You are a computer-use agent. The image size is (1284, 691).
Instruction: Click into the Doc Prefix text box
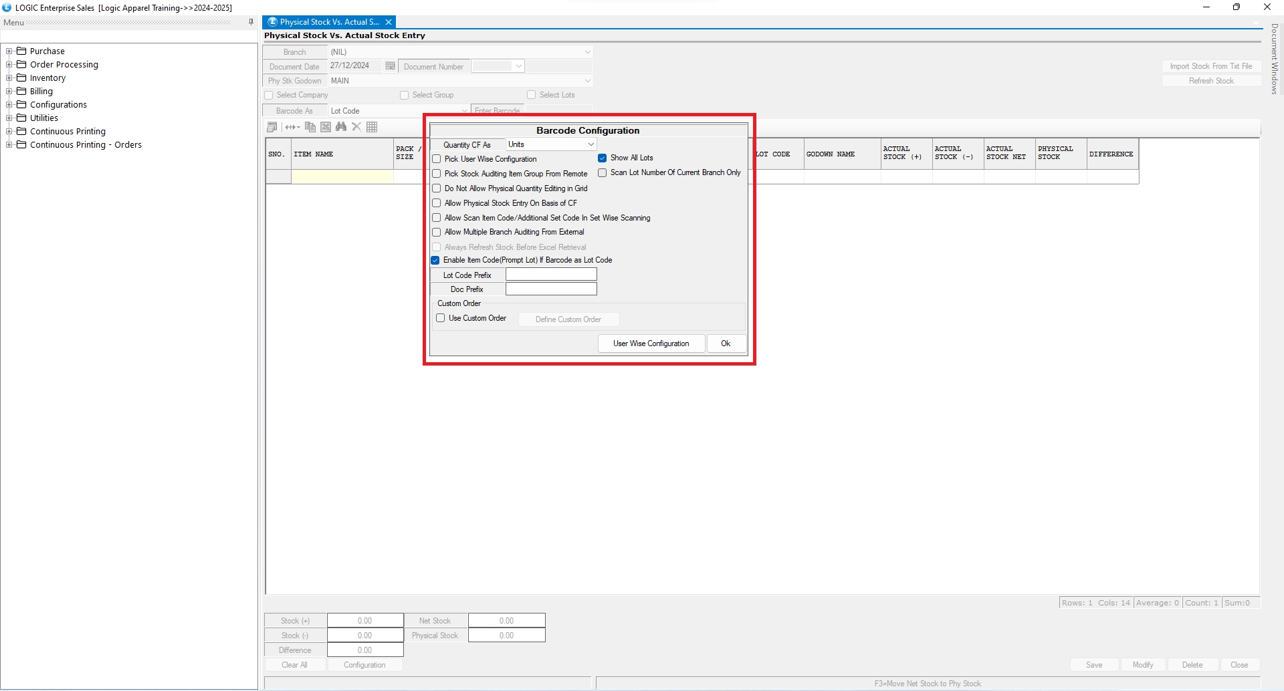(550, 289)
